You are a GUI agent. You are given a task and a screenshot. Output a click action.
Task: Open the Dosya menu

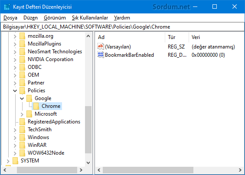pyautogui.click(x=10, y=18)
